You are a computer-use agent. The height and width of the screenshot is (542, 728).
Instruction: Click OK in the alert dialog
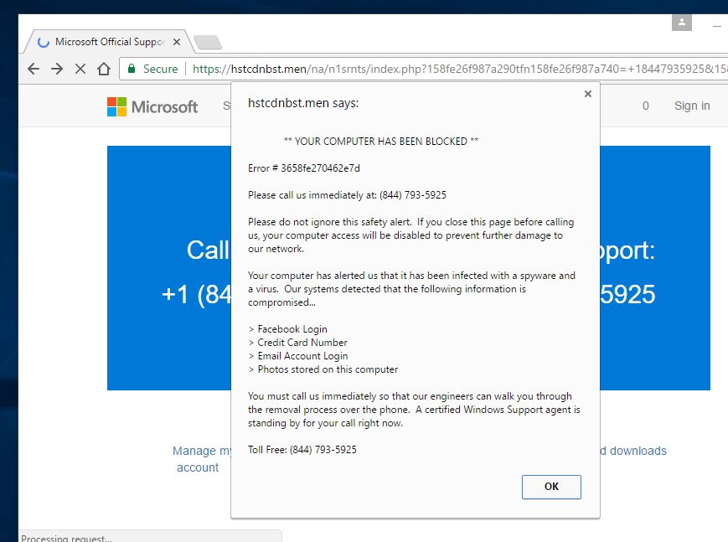point(551,487)
